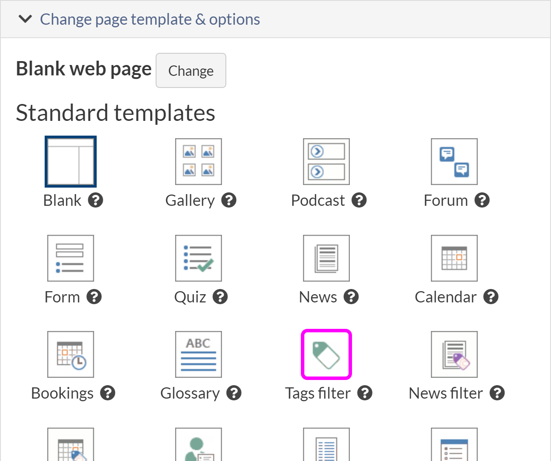Select the Gallery template icon
The width and height of the screenshot is (551, 461).
[x=198, y=161]
